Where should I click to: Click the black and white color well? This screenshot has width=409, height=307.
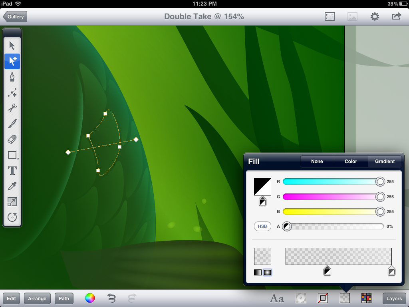point(263,187)
